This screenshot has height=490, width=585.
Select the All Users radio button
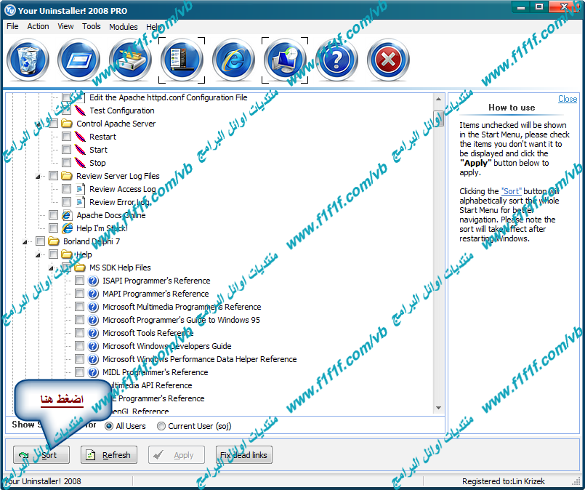point(109,426)
